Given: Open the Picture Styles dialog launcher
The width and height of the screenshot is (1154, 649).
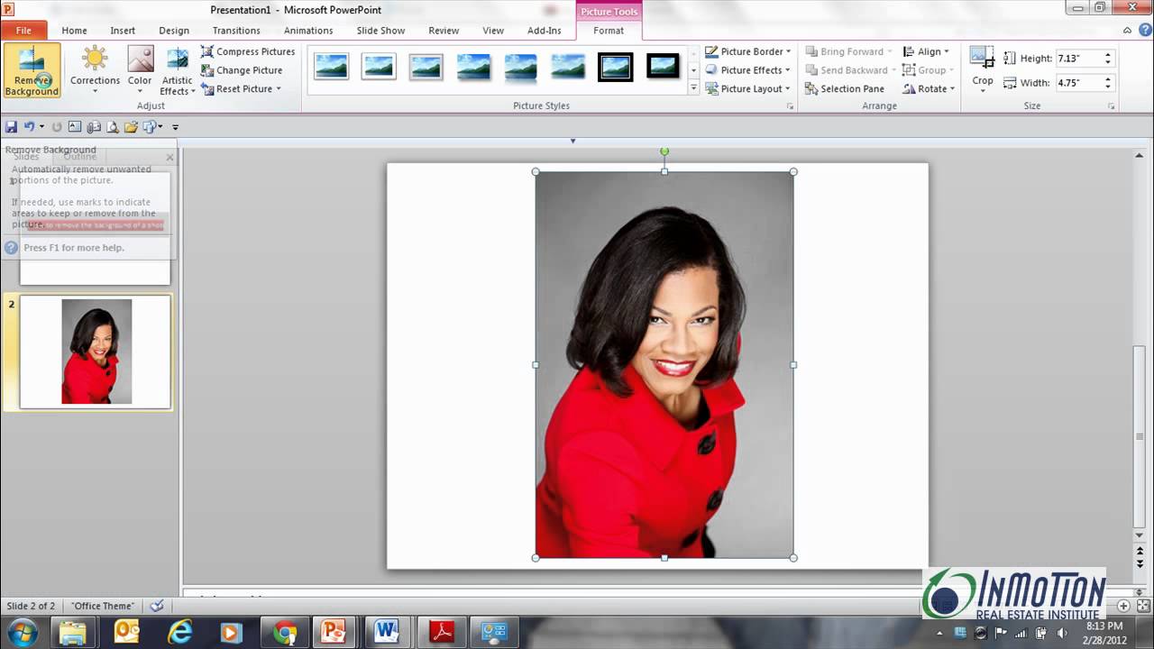Looking at the screenshot, I should [x=791, y=106].
